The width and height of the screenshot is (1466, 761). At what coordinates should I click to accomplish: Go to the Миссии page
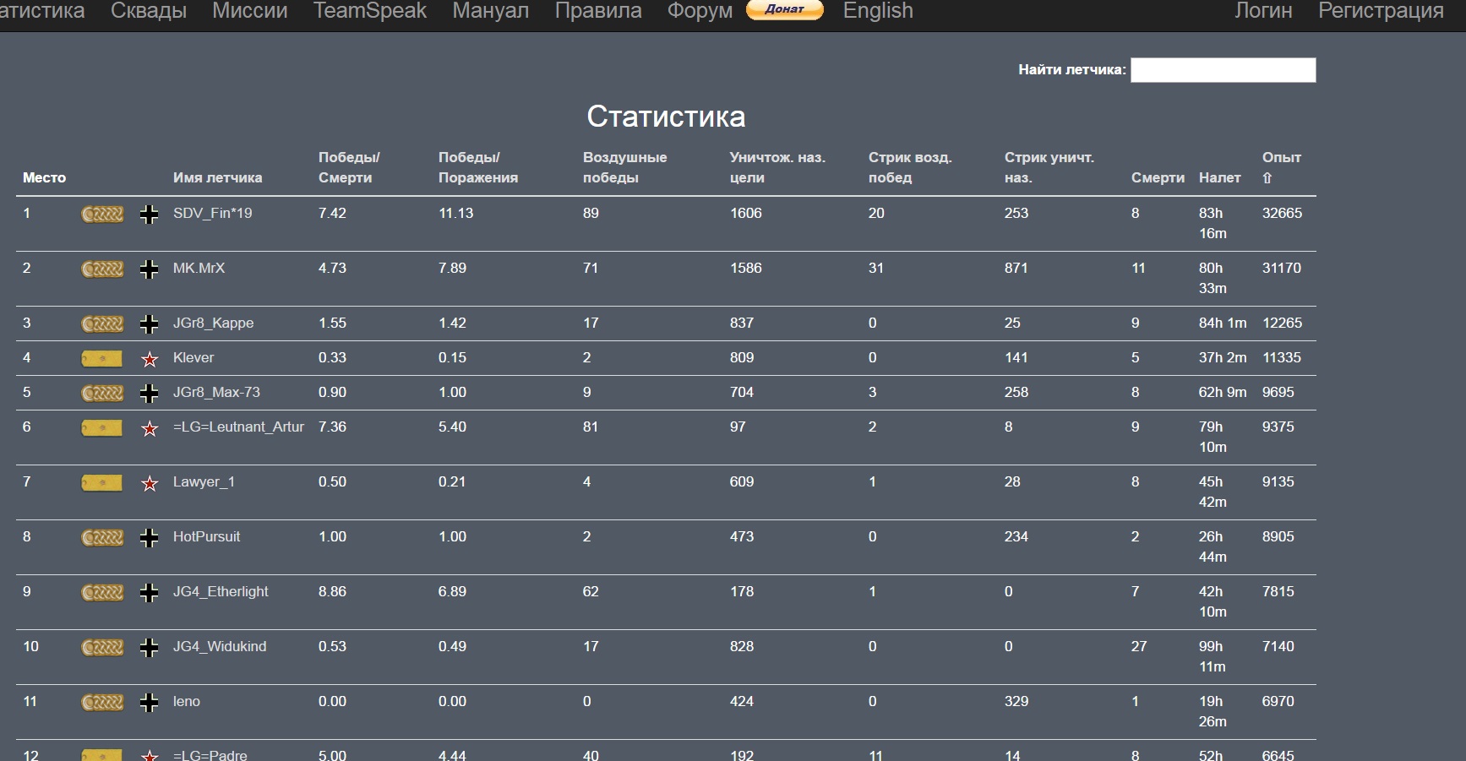[x=250, y=11]
